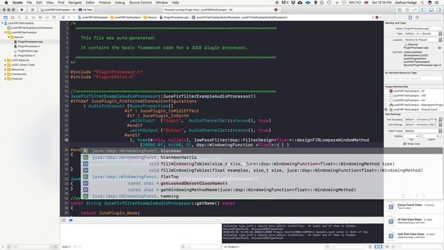Click the Run (play) button

pos(22,10)
